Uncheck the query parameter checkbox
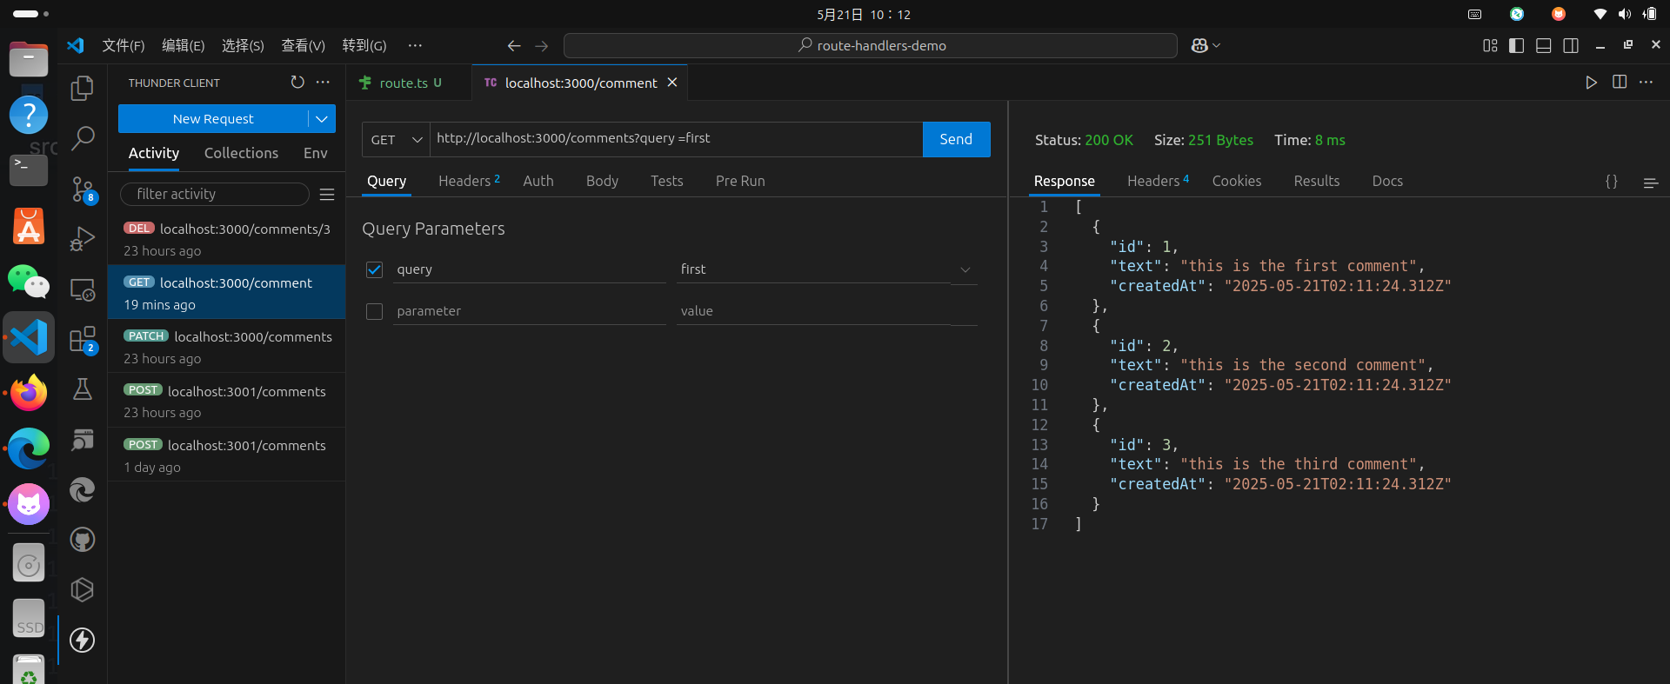 [x=375, y=269]
